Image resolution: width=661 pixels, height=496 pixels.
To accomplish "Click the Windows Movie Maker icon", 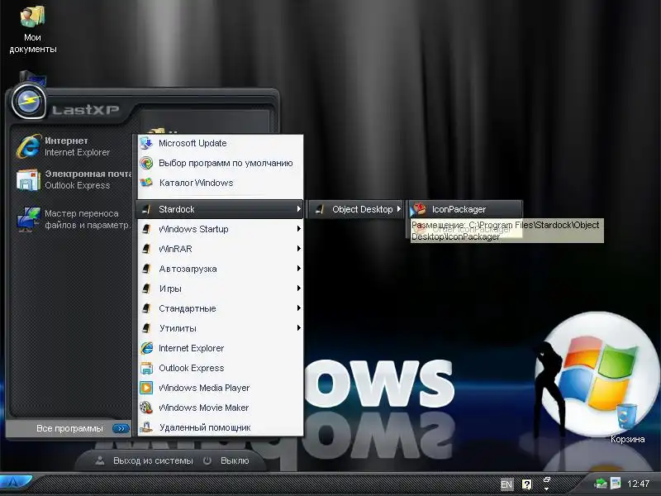I will tap(146, 408).
